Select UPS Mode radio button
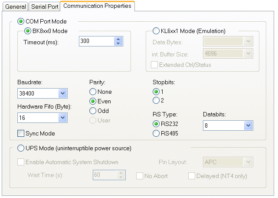 (x=20, y=148)
